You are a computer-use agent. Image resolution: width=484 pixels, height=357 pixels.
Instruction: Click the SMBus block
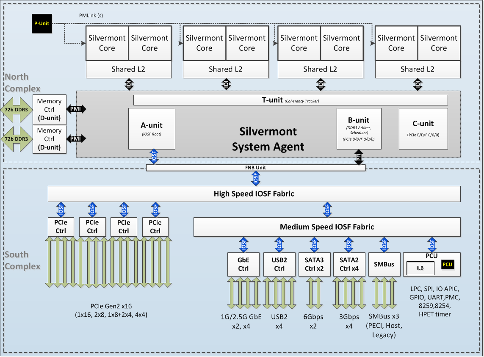[x=384, y=264]
